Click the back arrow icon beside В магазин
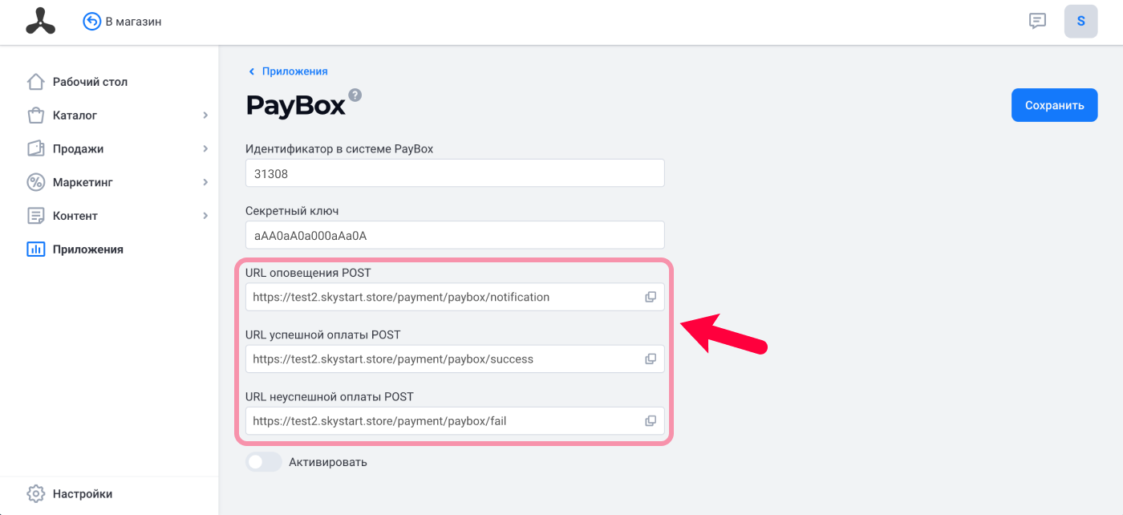Viewport: 1123px width, 515px height. [x=92, y=22]
